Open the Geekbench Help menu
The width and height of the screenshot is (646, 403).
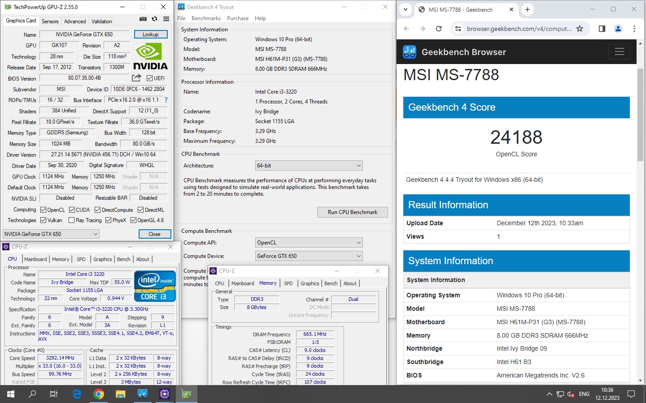click(x=260, y=18)
